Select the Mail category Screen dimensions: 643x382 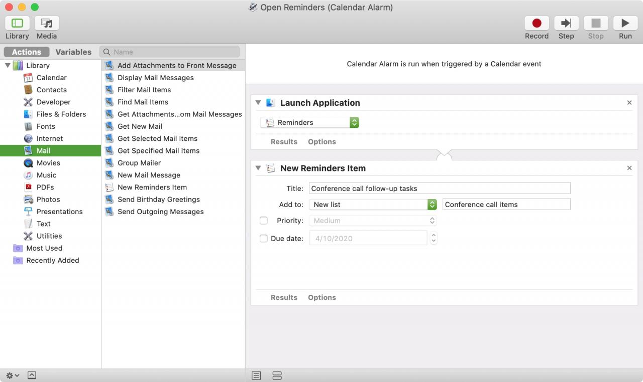[50, 150]
